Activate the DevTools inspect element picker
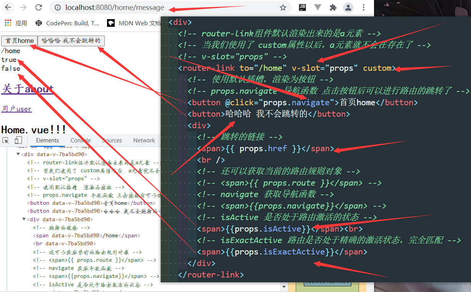 (6, 140)
